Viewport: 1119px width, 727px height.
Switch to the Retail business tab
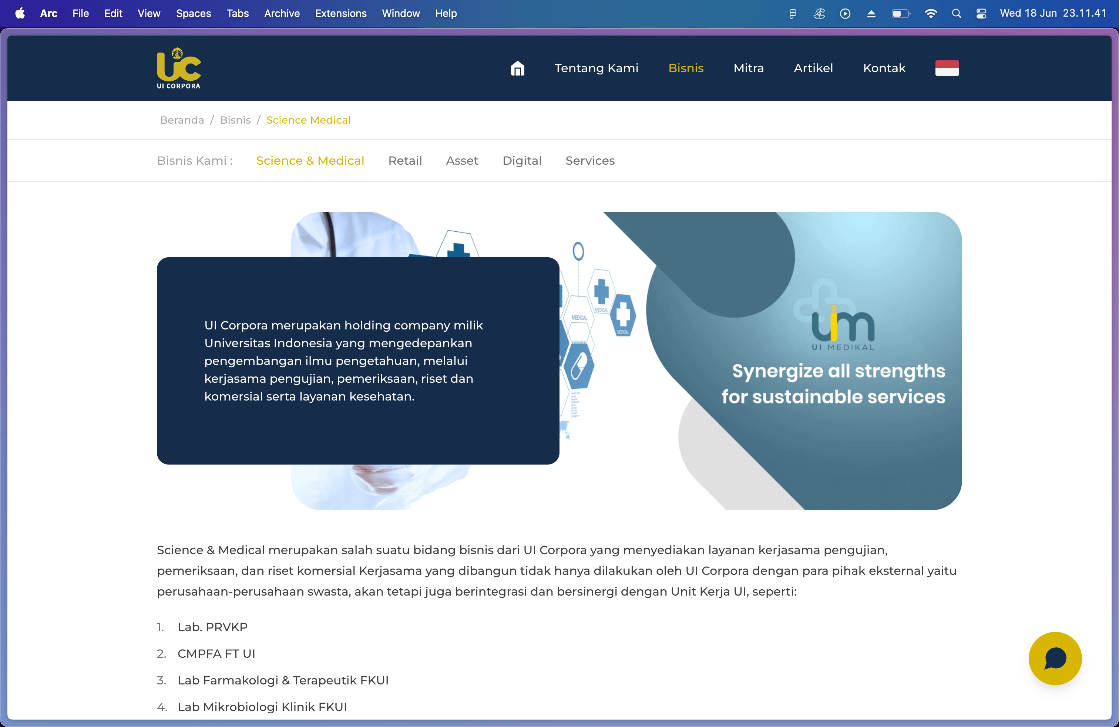(405, 161)
